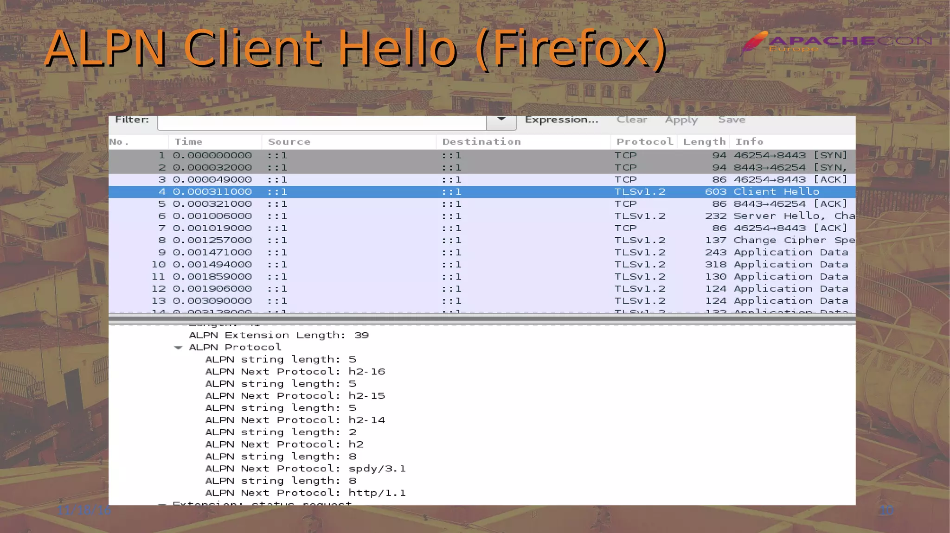Sort by the Time column header
Image resolution: width=950 pixels, height=533 pixels.
tap(215, 142)
